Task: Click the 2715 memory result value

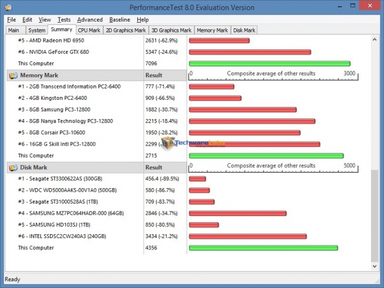Action: pos(151,156)
